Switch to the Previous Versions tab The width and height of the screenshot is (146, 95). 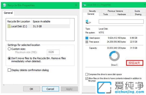pyautogui.click(x=115, y=11)
